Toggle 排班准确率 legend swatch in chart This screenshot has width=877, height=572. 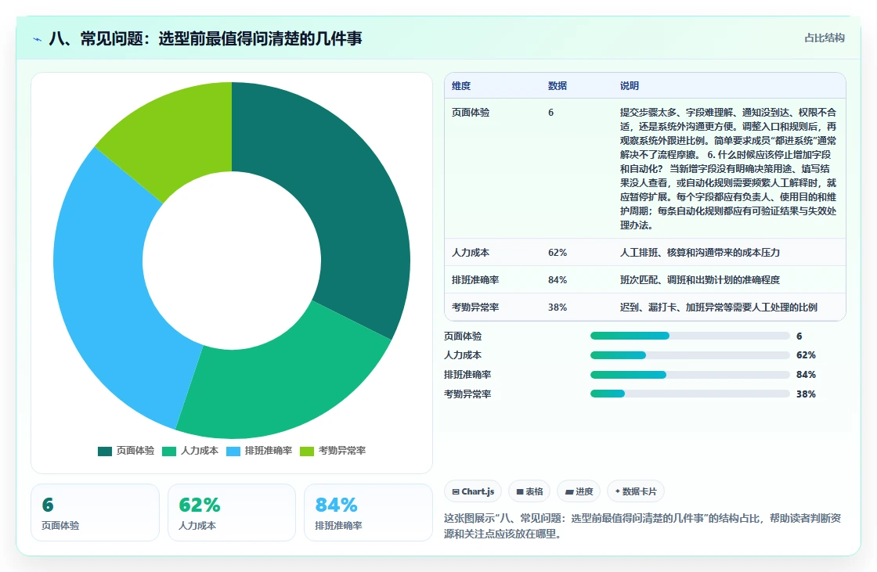click(233, 451)
